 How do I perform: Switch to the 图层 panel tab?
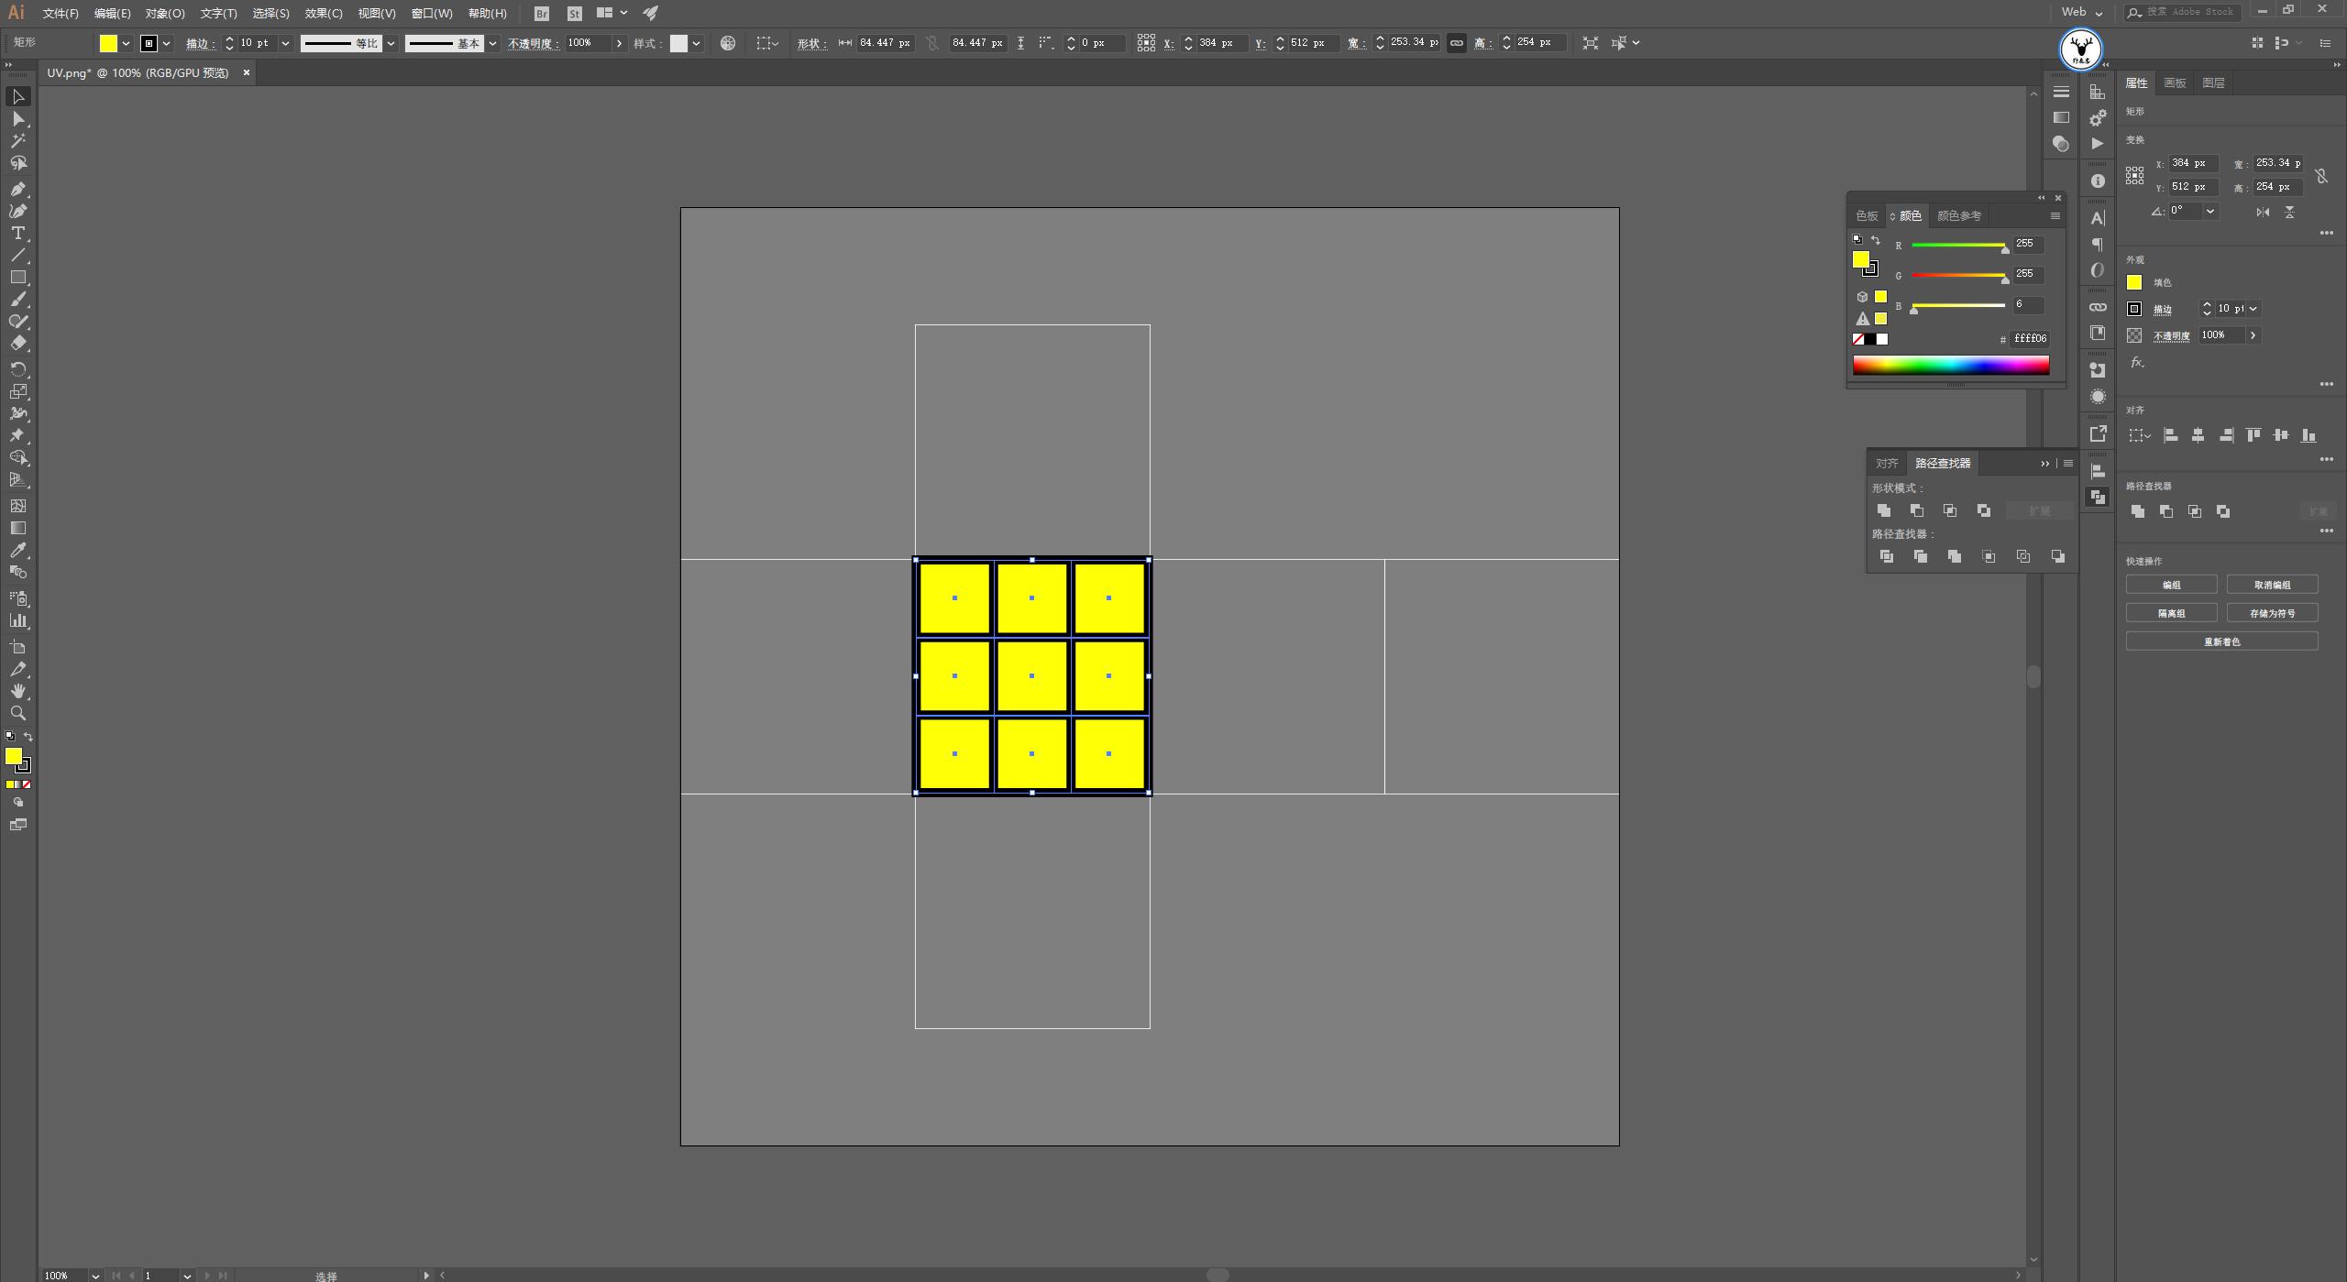pos(2213,82)
